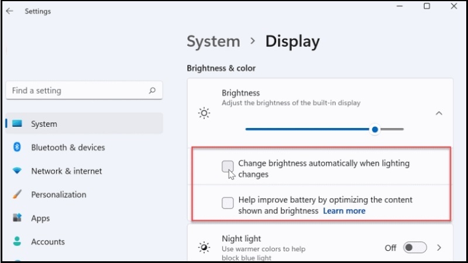This screenshot has width=468, height=263.
Task: Open the Learn more link
Action: point(344,211)
